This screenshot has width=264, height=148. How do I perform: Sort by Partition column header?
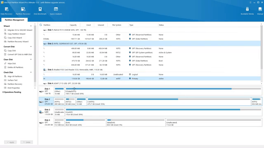[47, 25]
